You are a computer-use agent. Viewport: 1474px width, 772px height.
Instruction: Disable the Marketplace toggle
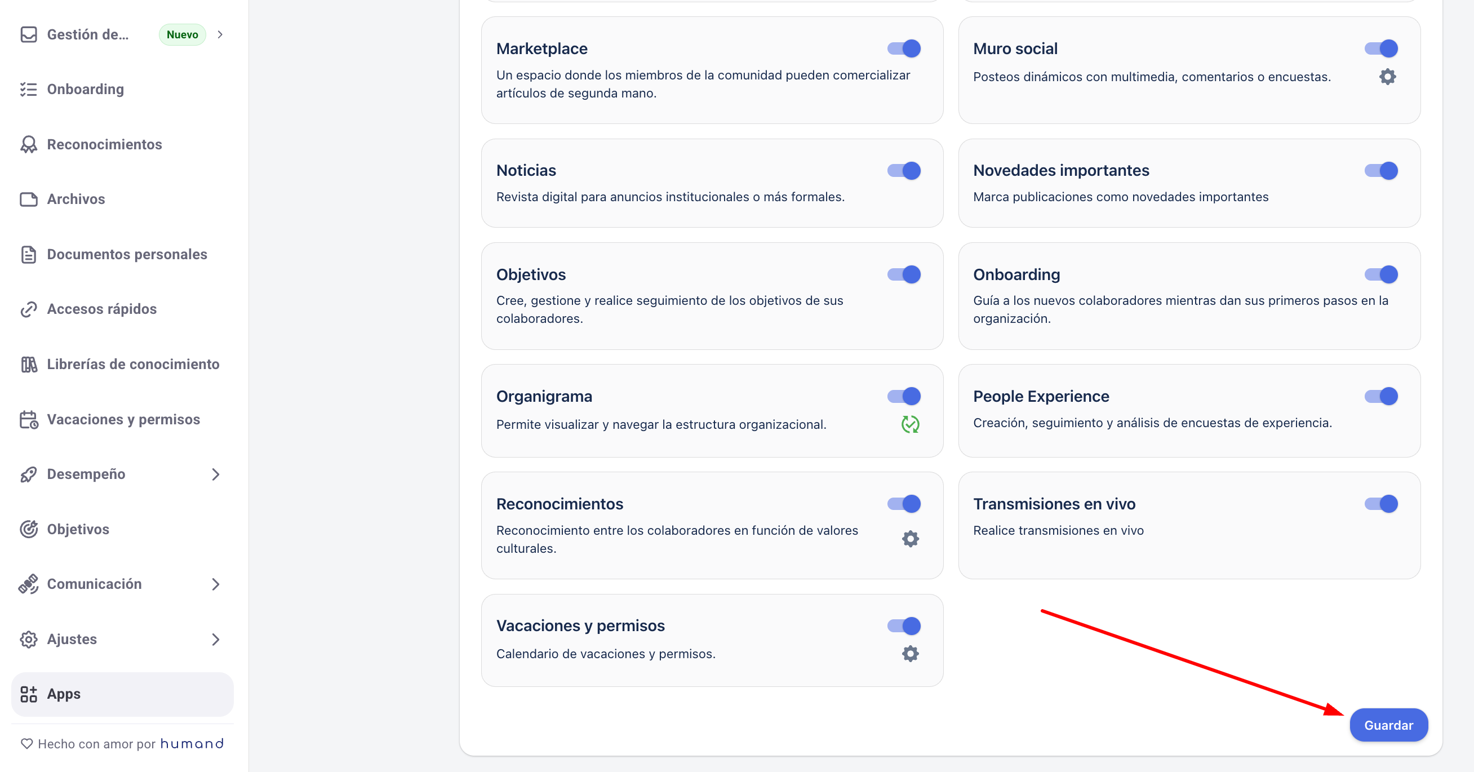[904, 48]
